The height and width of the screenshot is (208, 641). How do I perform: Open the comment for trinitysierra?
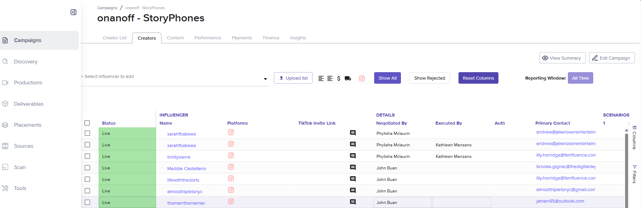pos(353,156)
